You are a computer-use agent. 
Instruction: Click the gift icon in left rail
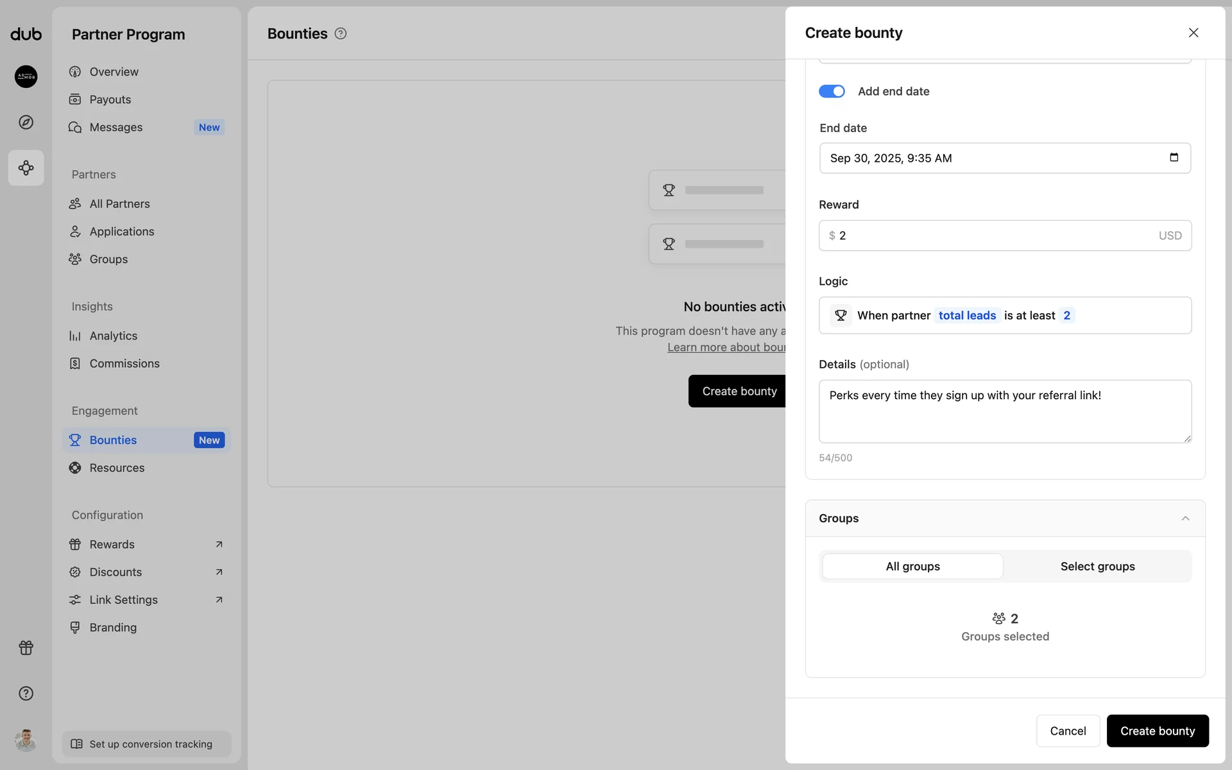click(x=26, y=647)
